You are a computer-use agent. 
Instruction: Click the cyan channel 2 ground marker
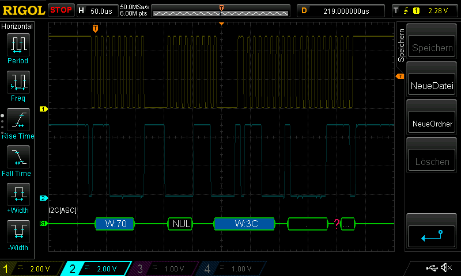click(44, 198)
